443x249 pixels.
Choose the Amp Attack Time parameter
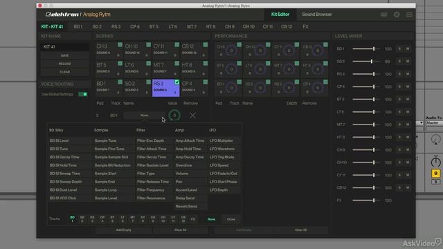[191, 140]
